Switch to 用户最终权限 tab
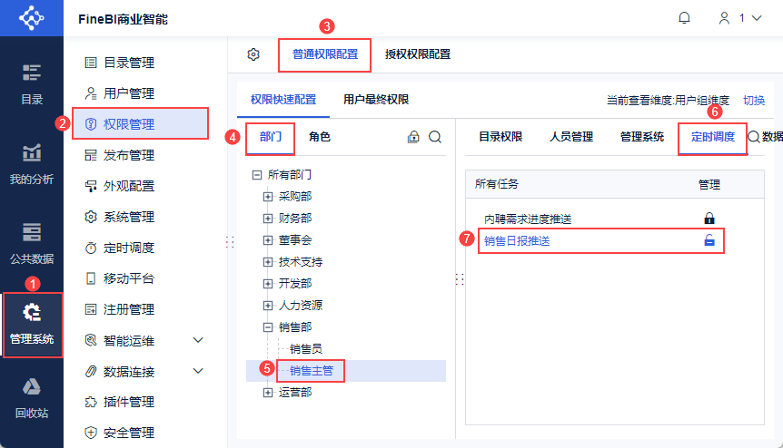The image size is (783, 448). [376, 100]
